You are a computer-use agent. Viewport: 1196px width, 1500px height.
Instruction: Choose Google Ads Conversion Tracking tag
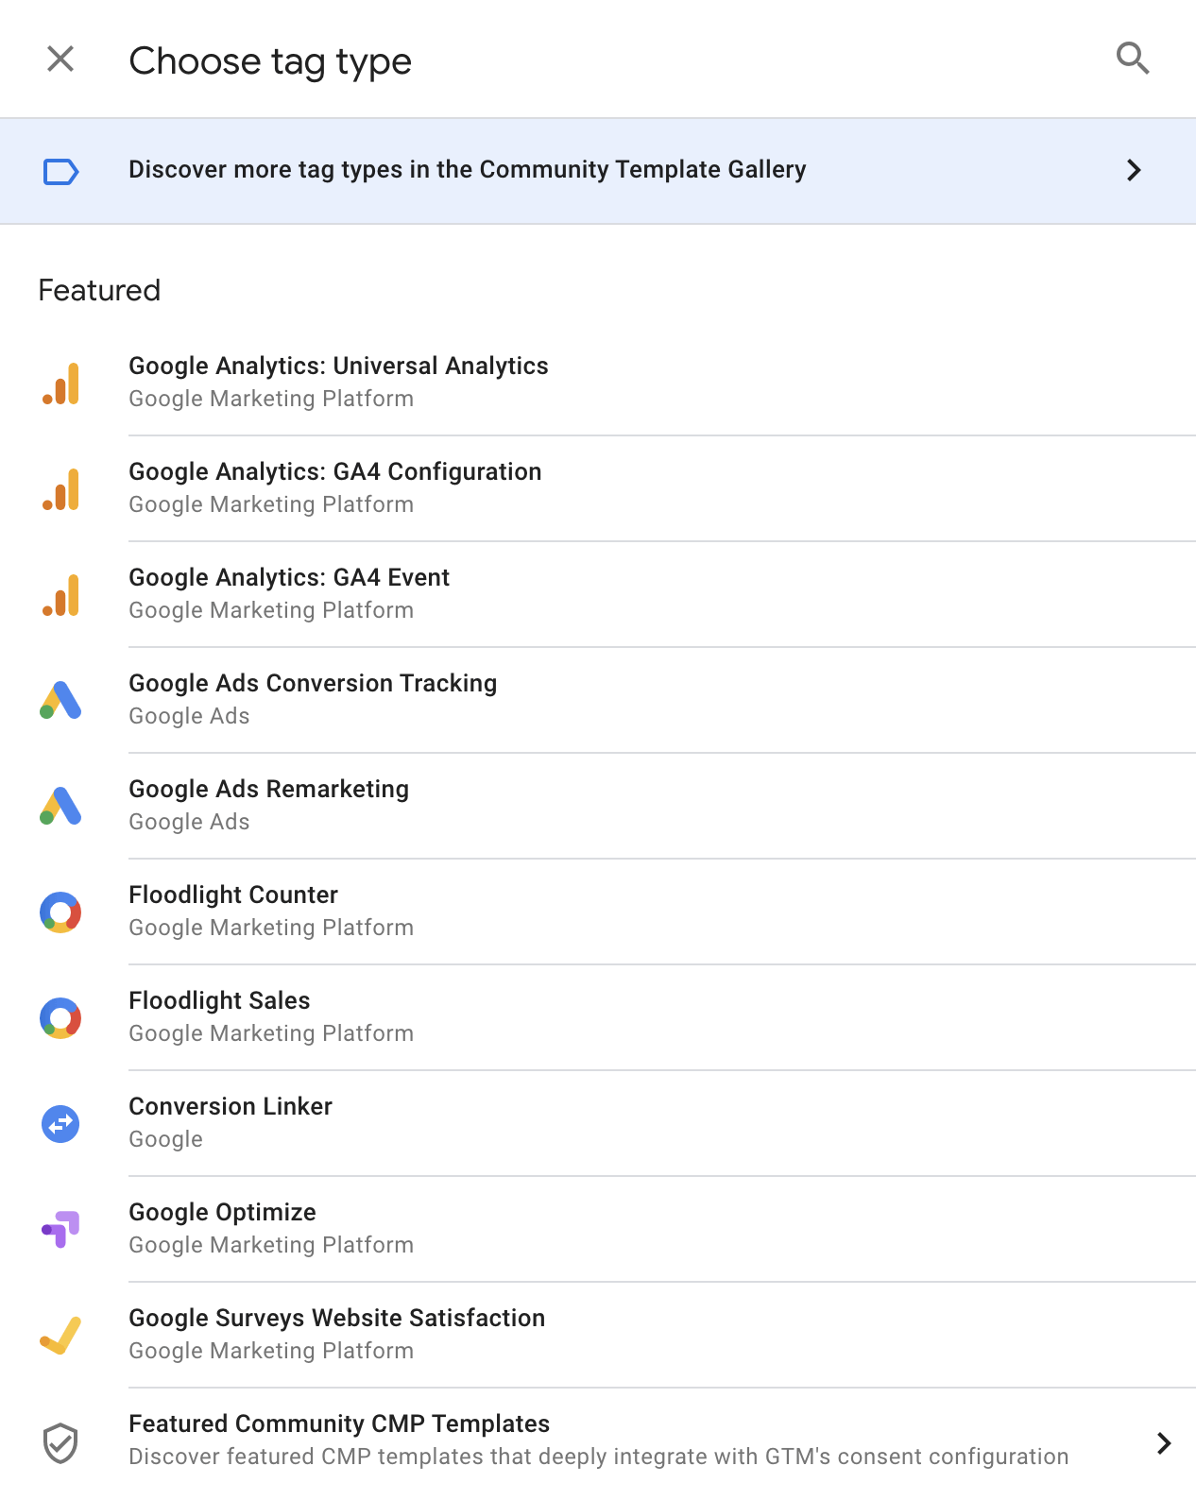(598, 700)
